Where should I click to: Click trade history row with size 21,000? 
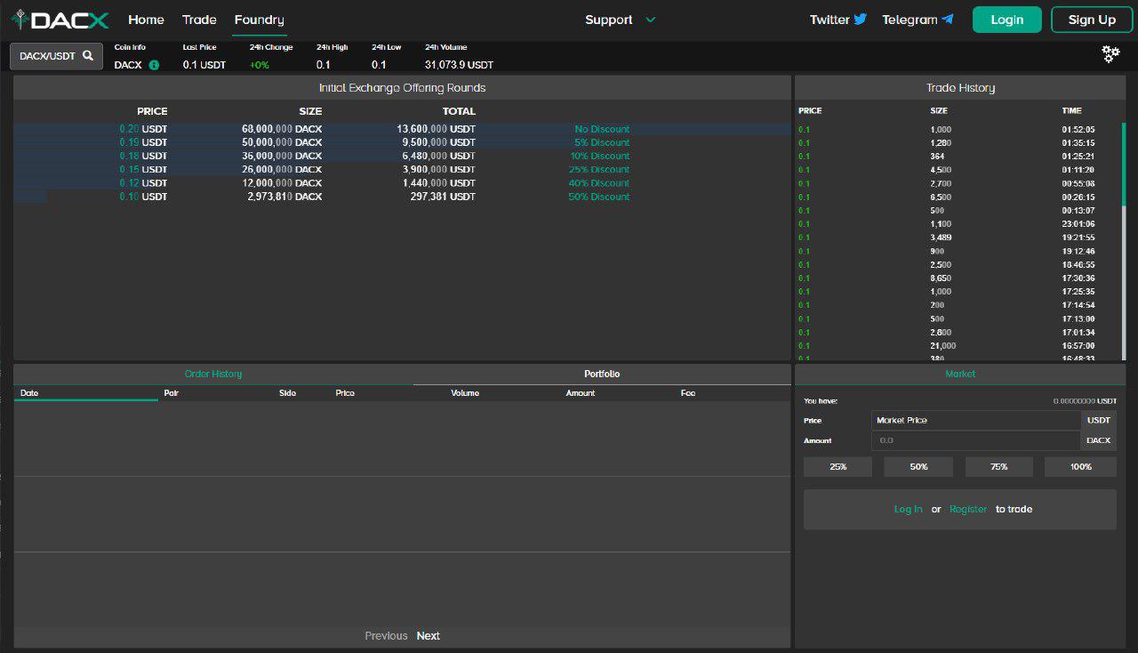pos(959,345)
